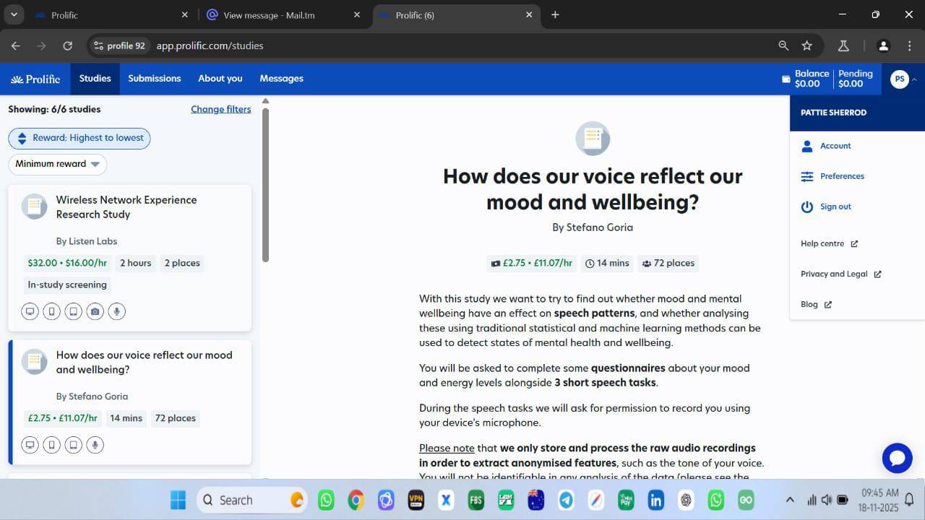925x520 pixels.
Task: Click the tablet icon on the Wireless Network study card
Action: pyautogui.click(x=73, y=312)
